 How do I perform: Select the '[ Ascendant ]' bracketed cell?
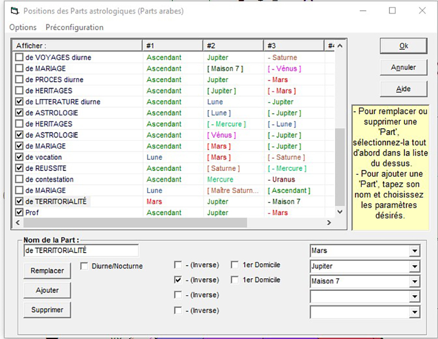coord(289,191)
